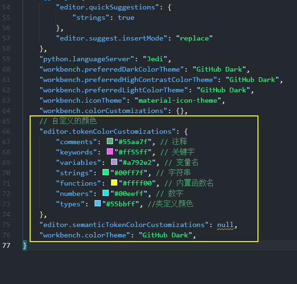The width and height of the screenshot is (297, 284).
Task: Click the "keywords" key
Action: tap(77, 152)
